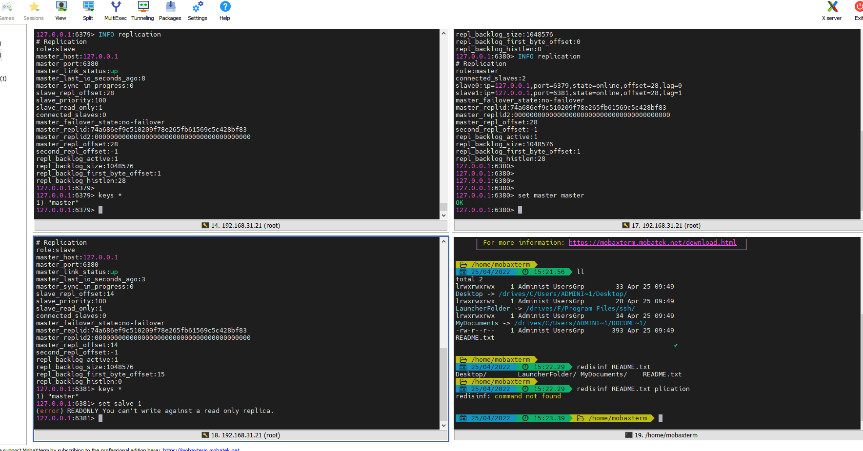The image size is (863, 451).
Task: Click the scrollbar thumb in terminal 14
Action: tap(443, 207)
